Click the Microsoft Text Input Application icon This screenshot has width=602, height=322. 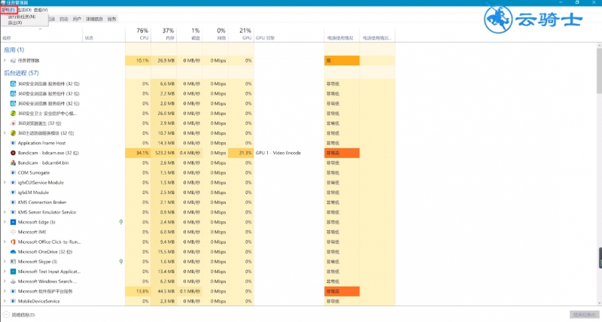point(13,272)
